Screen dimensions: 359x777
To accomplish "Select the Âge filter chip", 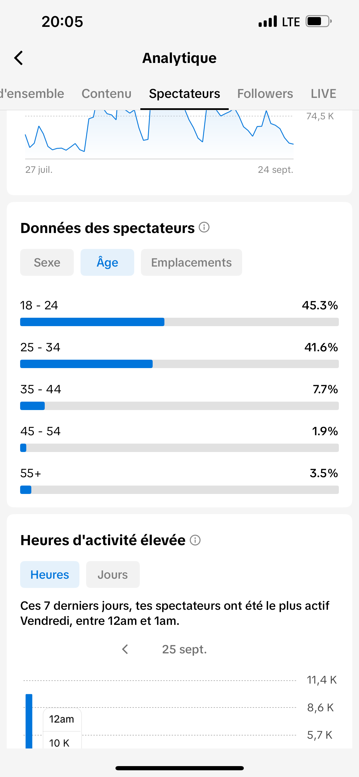I will 107,262.
